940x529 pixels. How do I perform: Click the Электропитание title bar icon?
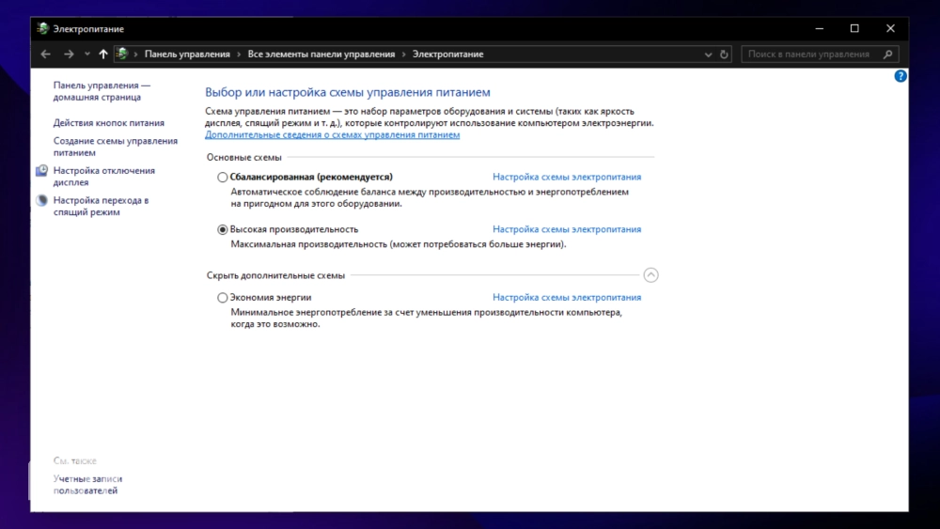pyautogui.click(x=42, y=28)
